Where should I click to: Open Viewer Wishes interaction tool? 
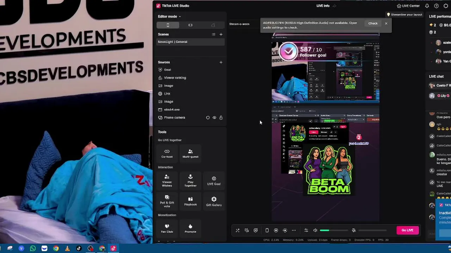tap(167, 181)
